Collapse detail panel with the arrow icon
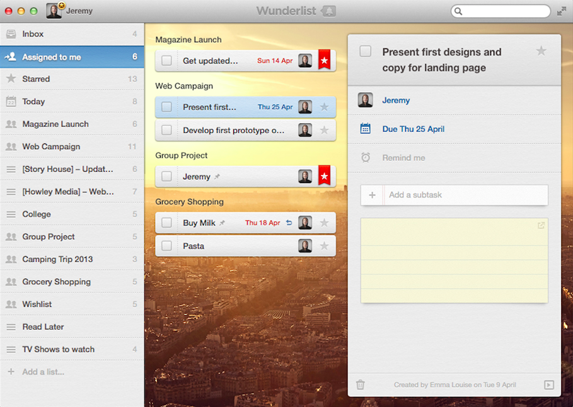Viewport: 573px width, 407px height. coord(549,385)
